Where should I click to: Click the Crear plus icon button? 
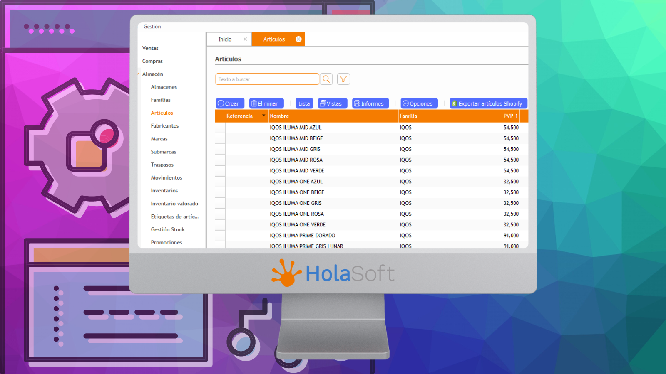229,103
